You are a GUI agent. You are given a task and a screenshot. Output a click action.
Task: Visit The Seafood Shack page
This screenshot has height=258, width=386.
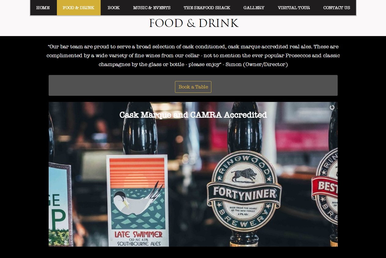tap(207, 8)
